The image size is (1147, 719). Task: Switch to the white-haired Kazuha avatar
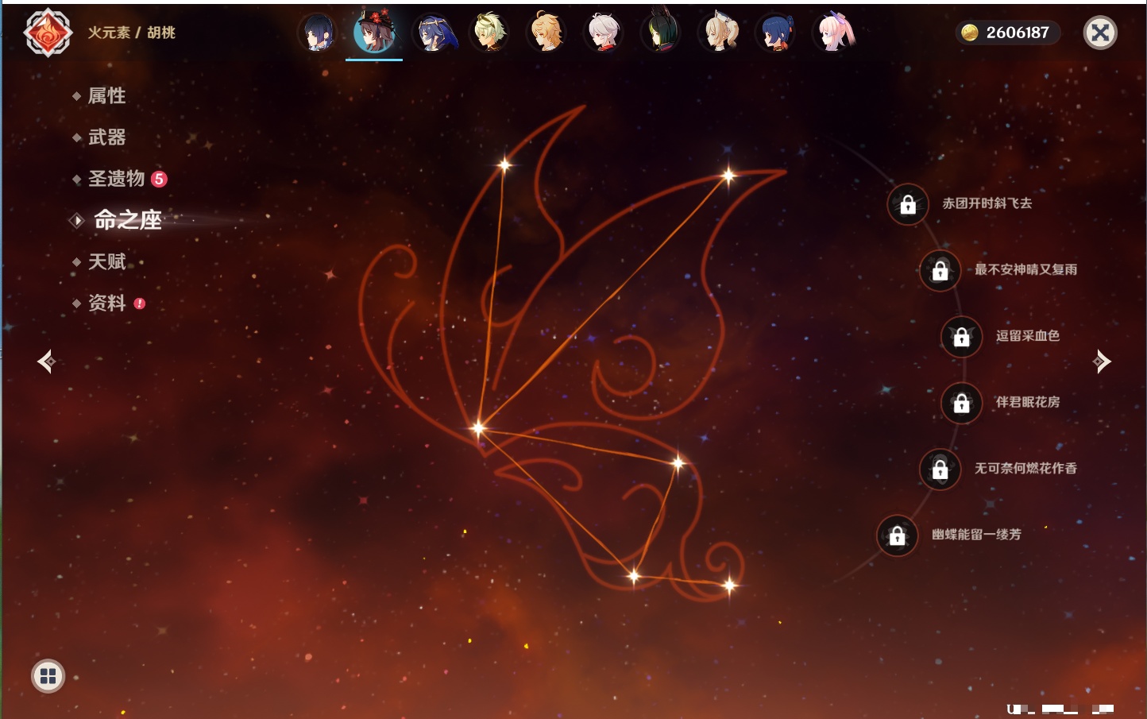coord(604,33)
